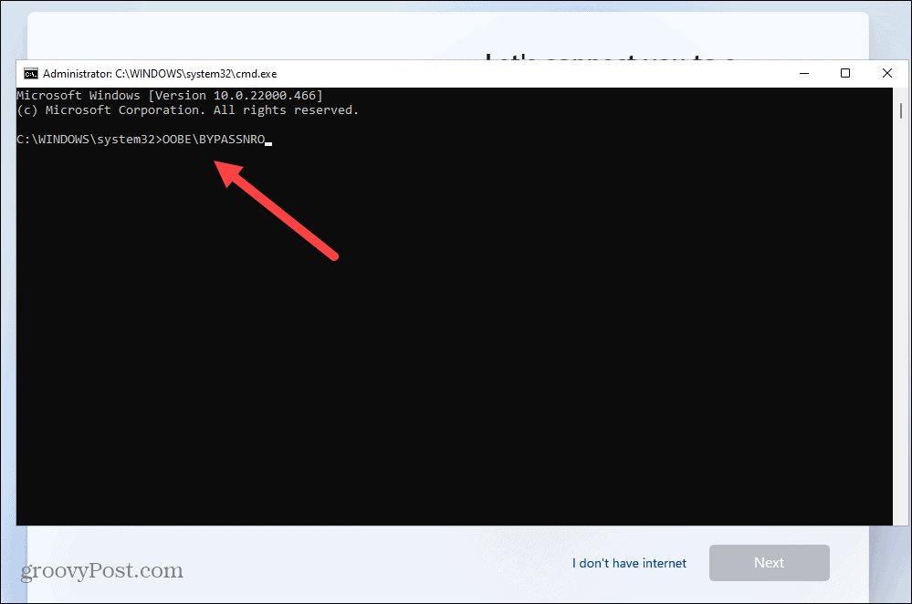Select the I don't have internet link
This screenshot has width=912, height=604.
coord(629,563)
